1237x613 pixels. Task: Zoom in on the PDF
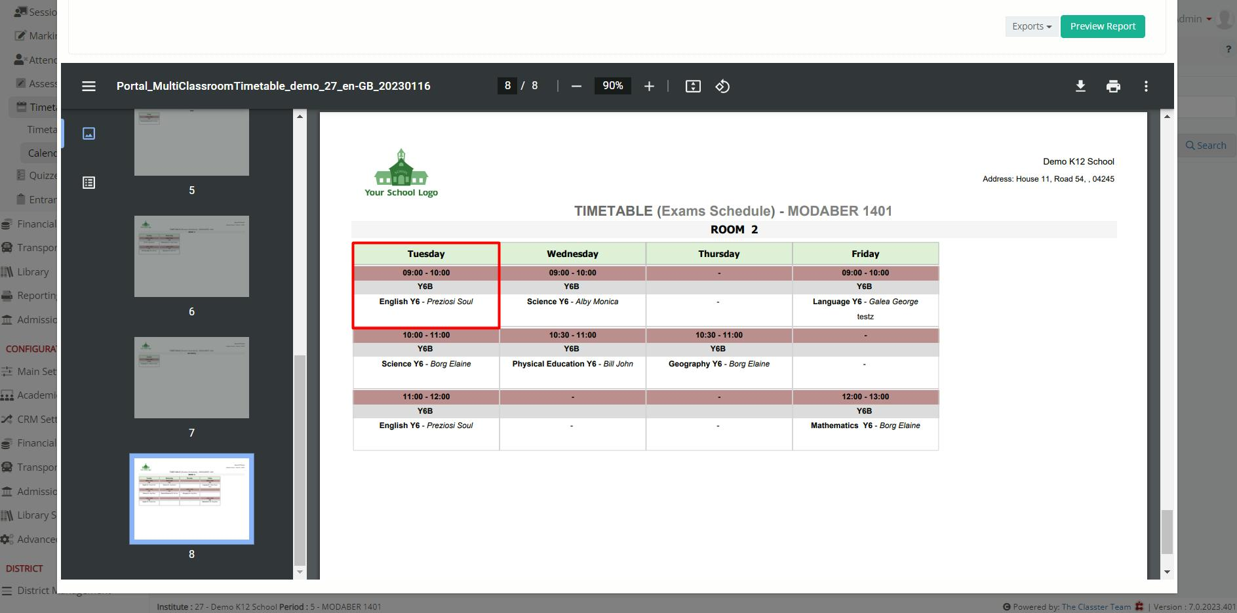coord(649,86)
